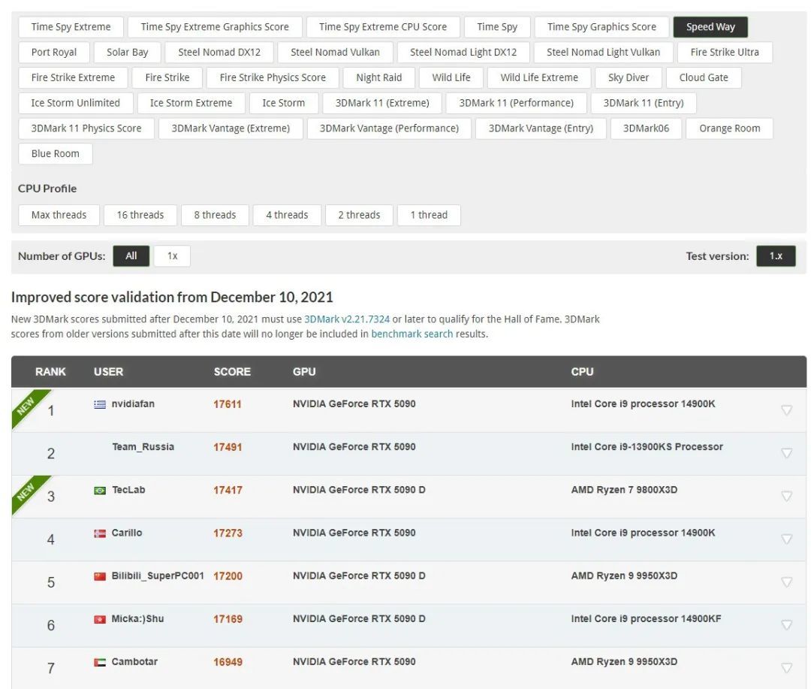Open Team_Russia's score 17491
This screenshot has width=811, height=689.
(228, 447)
